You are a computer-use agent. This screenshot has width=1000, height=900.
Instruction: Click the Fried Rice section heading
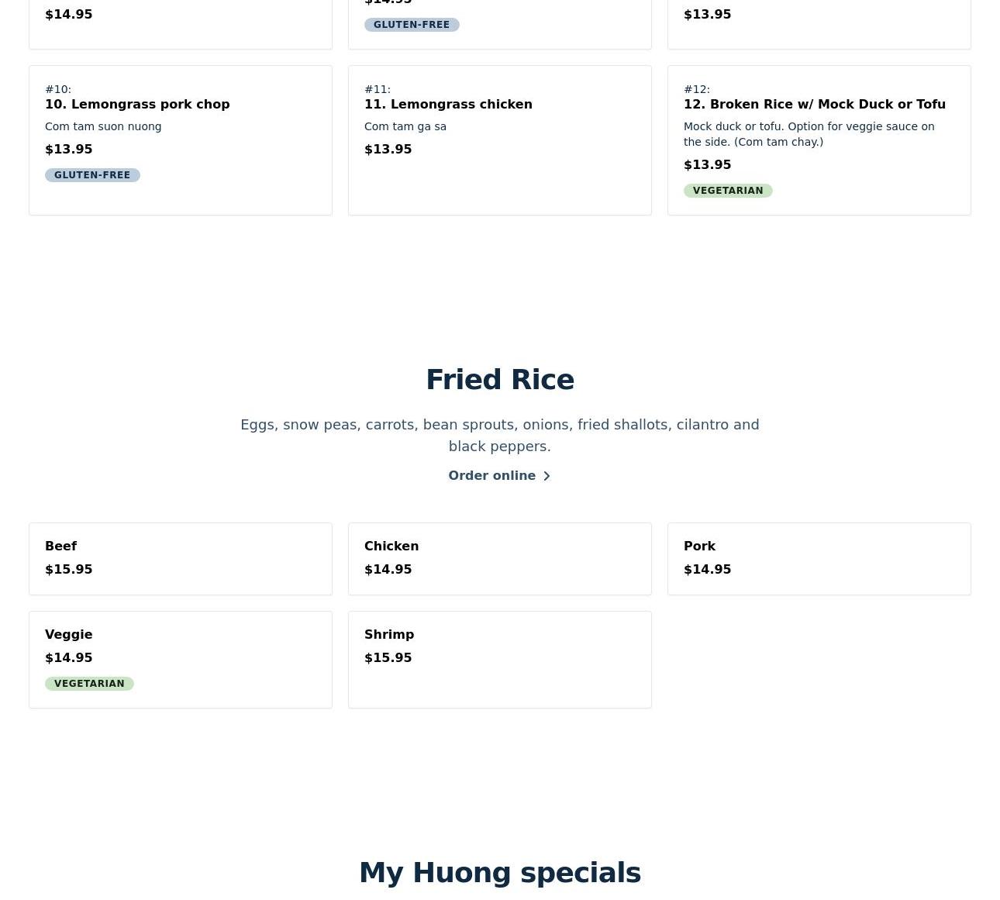coord(500,380)
